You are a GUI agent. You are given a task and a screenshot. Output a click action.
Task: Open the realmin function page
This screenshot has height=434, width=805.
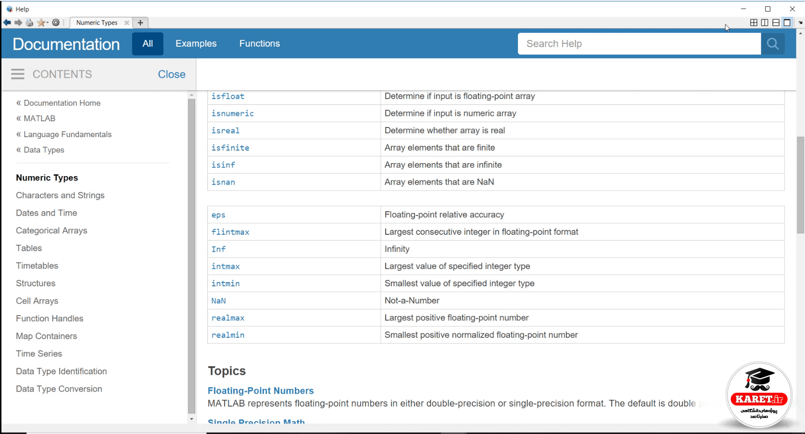(228, 335)
